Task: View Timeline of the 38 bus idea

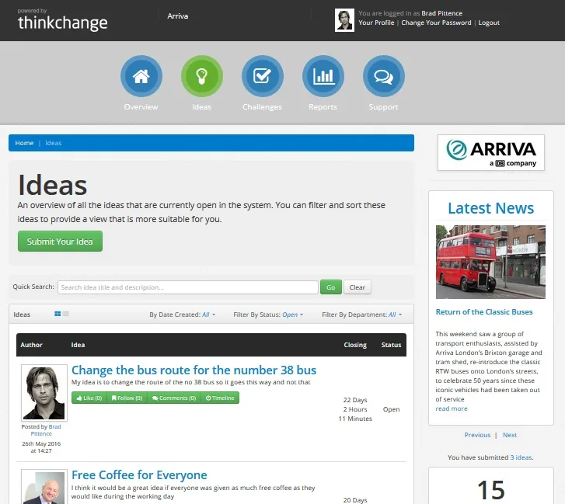Action: pyautogui.click(x=220, y=398)
